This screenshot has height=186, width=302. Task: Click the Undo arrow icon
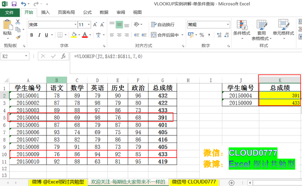(x=23, y=4)
